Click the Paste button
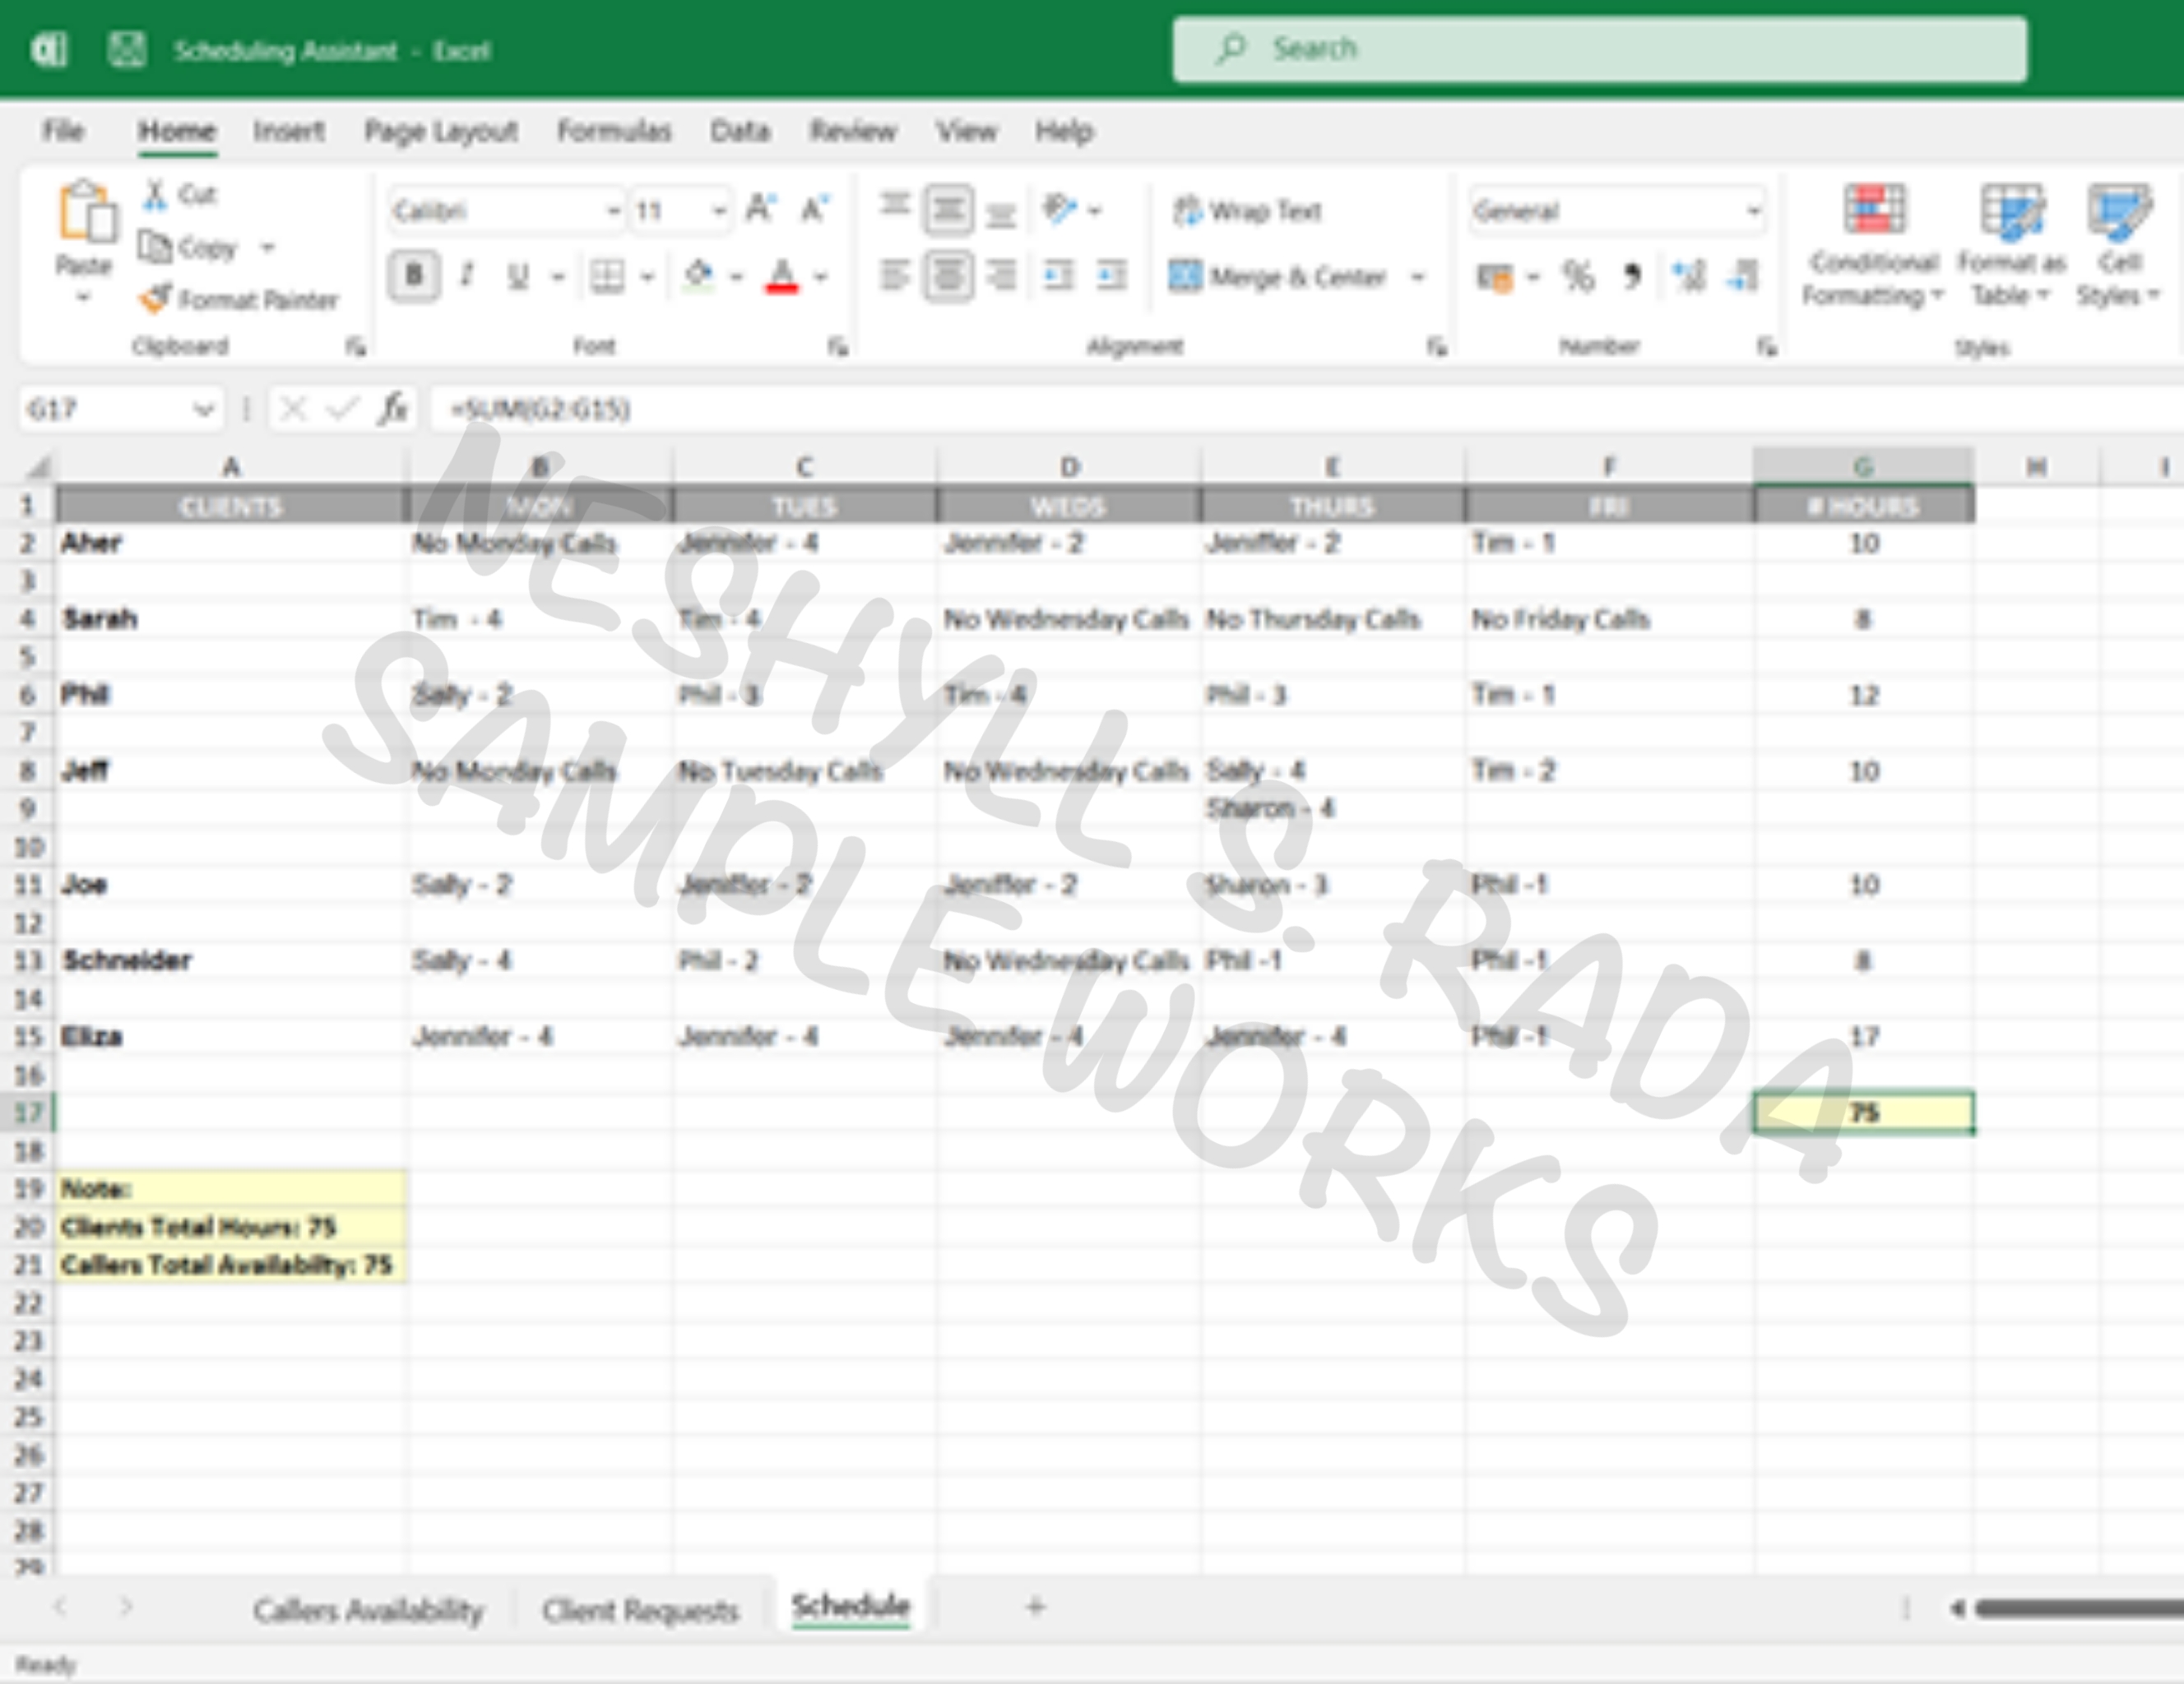The image size is (2184, 1684). (x=84, y=215)
